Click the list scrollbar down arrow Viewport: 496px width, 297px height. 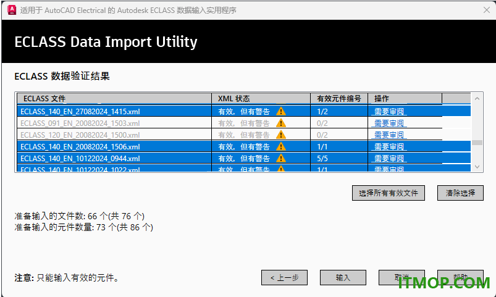coord(477,167)
